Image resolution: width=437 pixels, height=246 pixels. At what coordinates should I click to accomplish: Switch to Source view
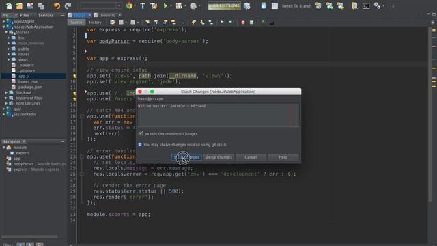coord(76,23)
